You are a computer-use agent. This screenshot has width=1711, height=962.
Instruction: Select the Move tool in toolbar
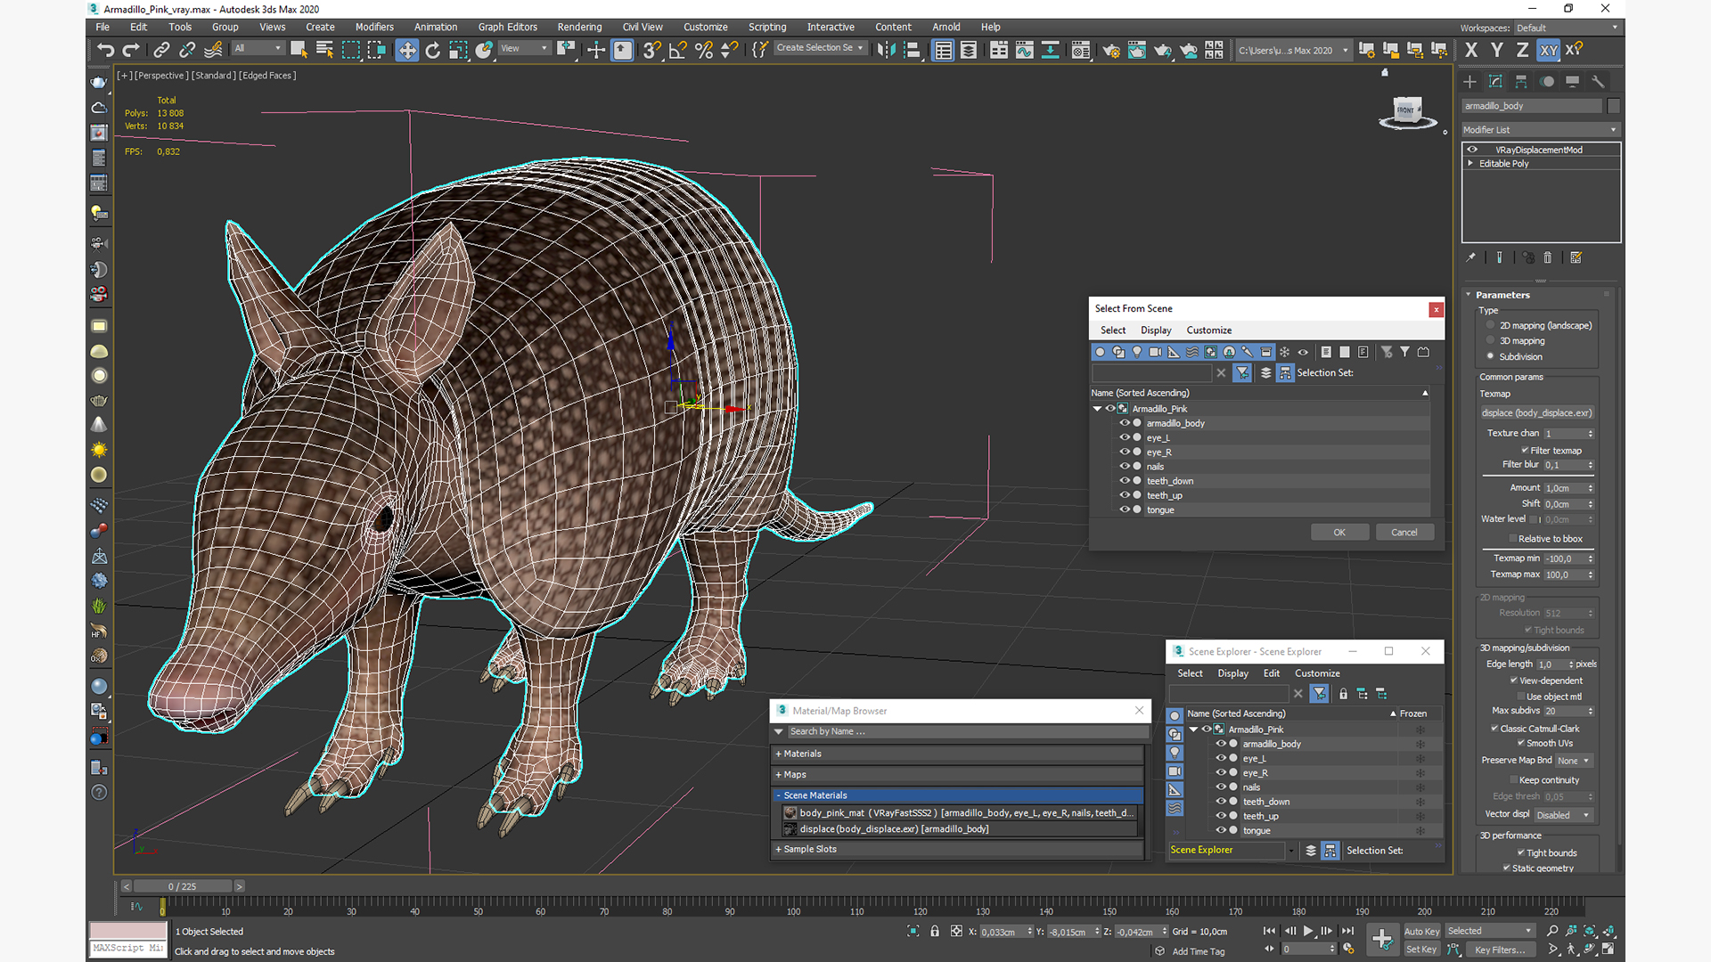coord(406,51)
